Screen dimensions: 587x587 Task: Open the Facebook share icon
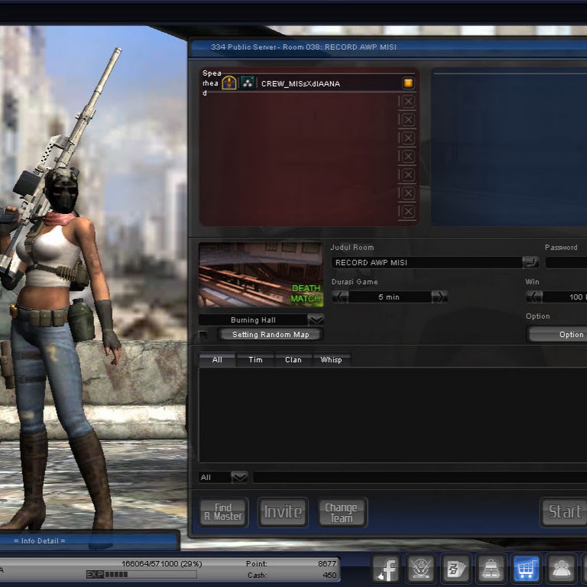click(386, 568)
